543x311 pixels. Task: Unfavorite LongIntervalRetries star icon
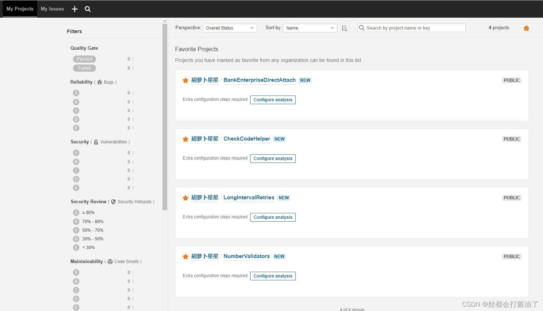click(186, 198)
